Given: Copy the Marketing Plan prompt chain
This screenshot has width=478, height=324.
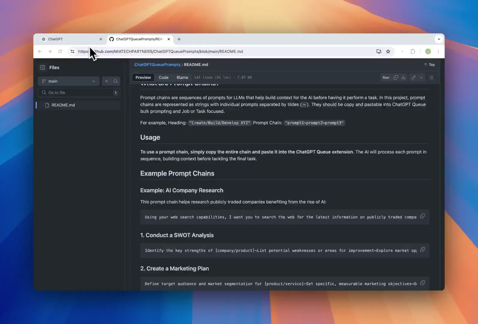Looking at the screenshot, I should click(423, 283).
